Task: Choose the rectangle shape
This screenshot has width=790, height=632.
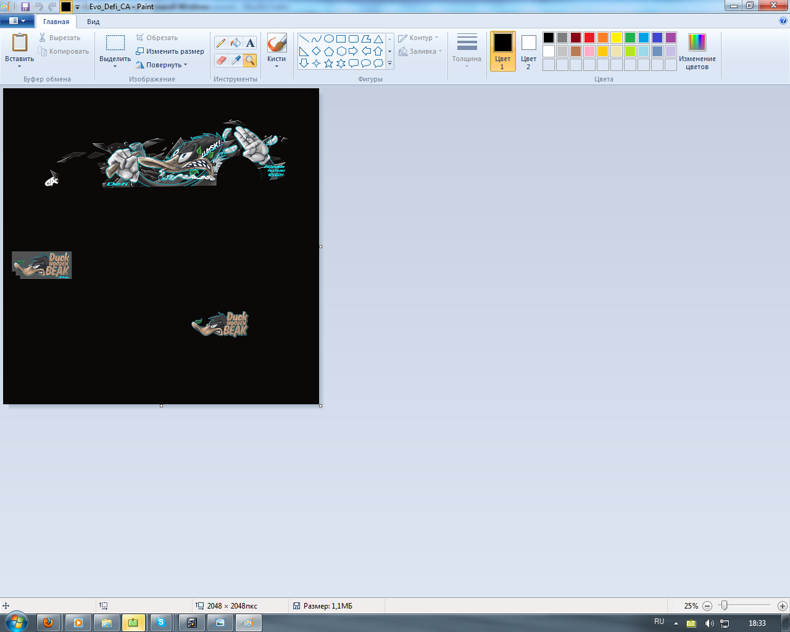Action: point(341,39)
